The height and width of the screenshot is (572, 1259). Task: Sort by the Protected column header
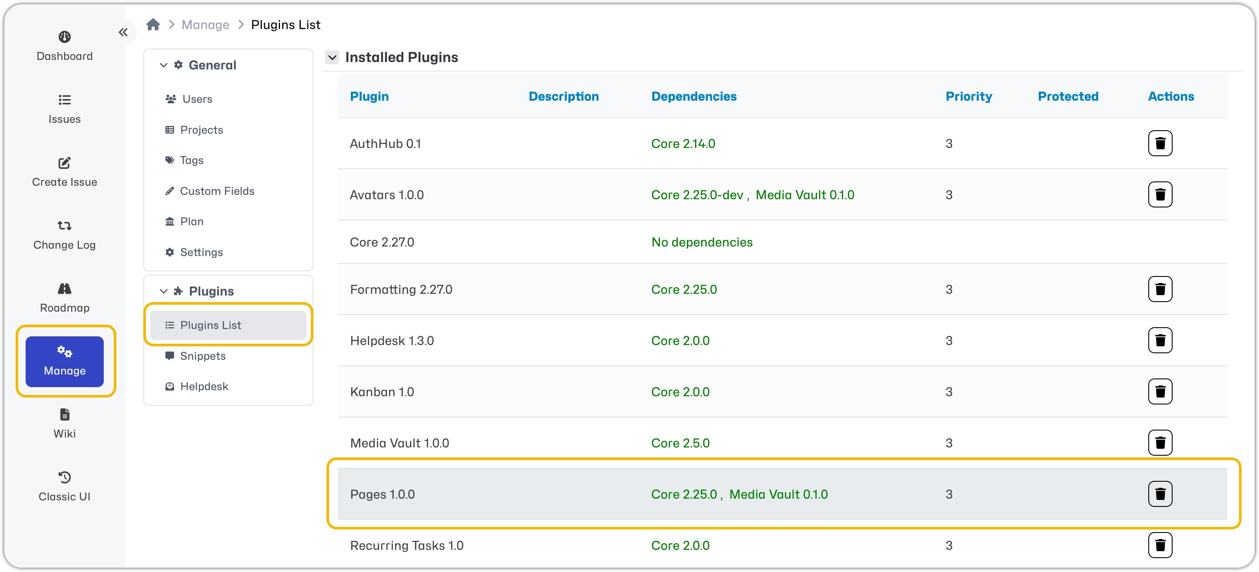tap(1068, 96)
